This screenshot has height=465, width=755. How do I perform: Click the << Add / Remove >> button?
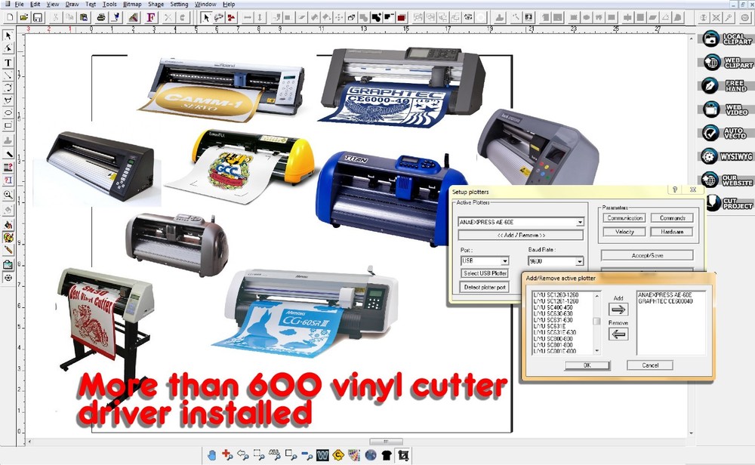click(x=520, y=236)
